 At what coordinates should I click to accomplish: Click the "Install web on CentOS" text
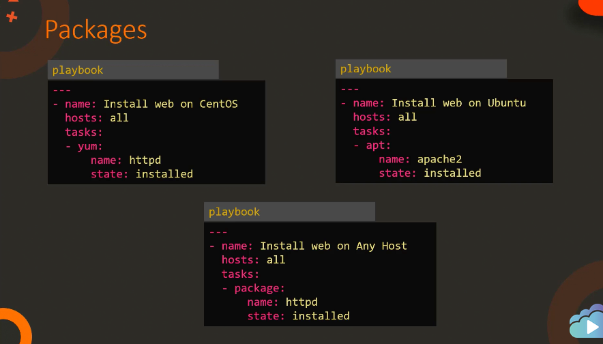pos(171,104)
